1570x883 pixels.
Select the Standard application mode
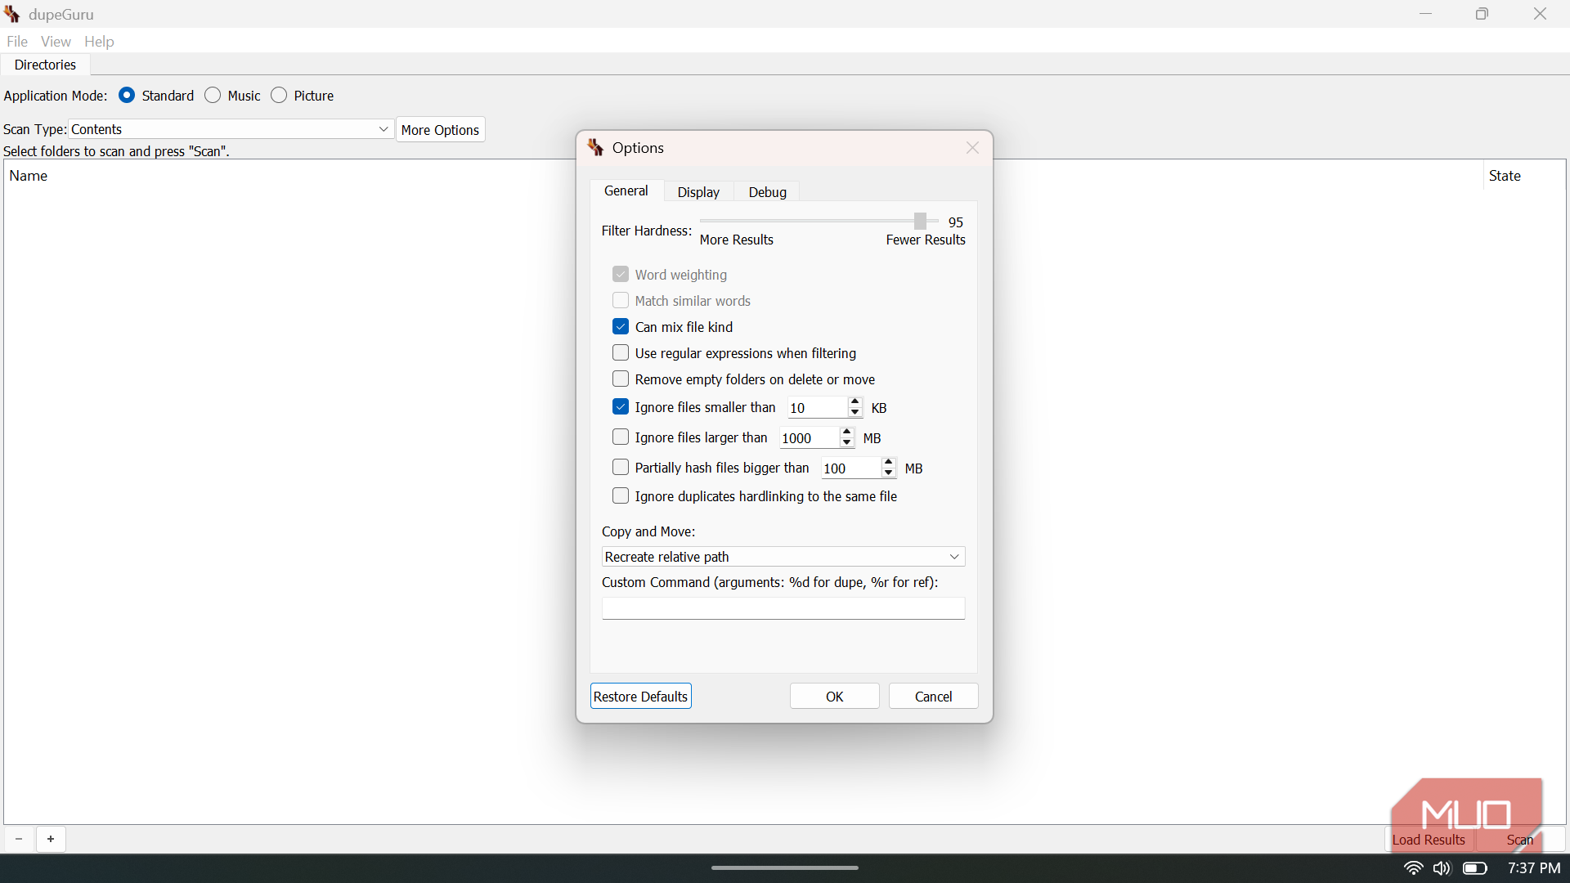point(127,95)
